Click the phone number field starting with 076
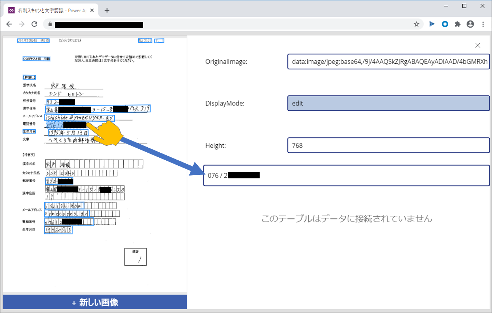Screen dimensions: 492x313 [346, 175]
